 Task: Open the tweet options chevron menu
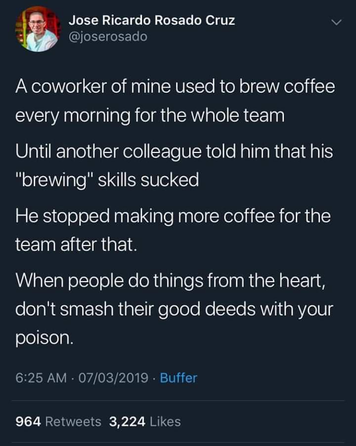(336, 23)
